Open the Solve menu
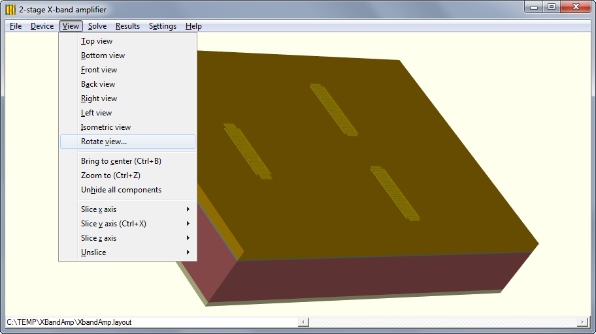The image size is (596, 334). tap(97, 26)
